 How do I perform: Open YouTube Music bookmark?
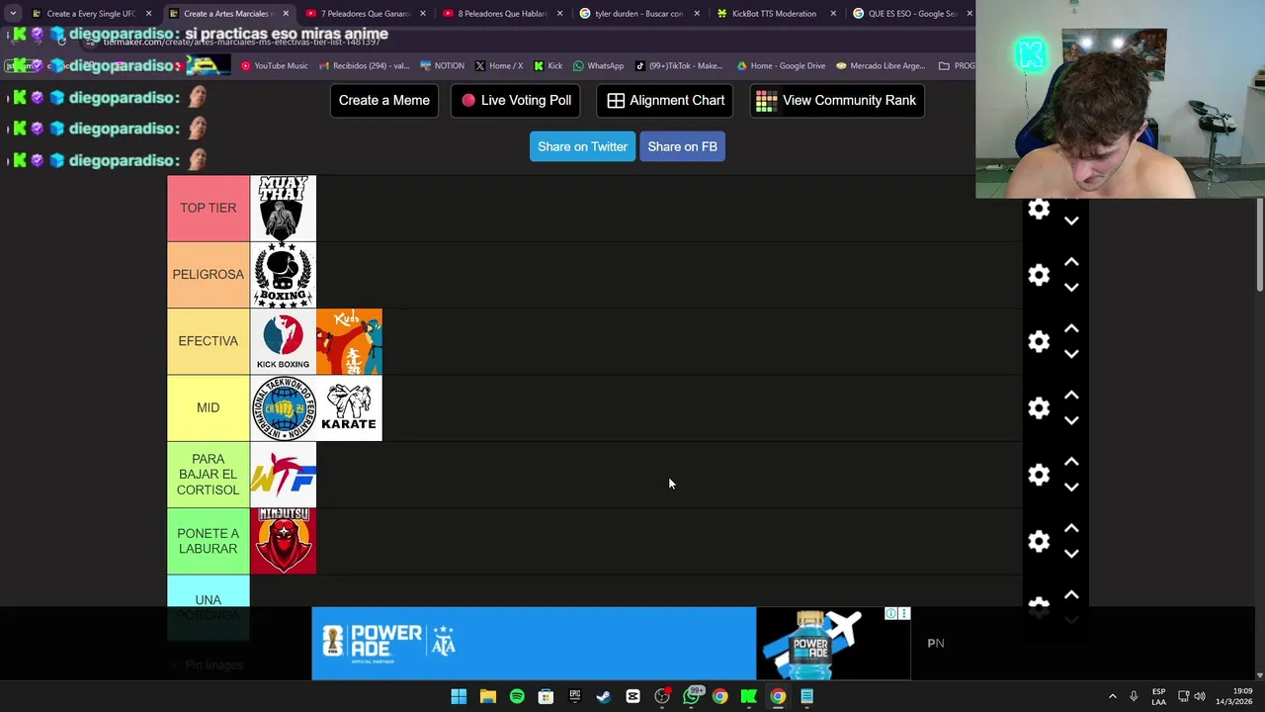275,65
